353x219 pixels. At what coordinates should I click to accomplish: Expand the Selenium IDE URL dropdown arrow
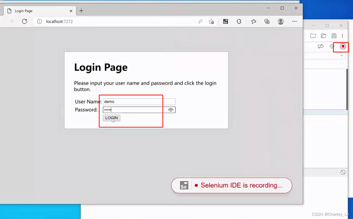click(x=342, y=56)
